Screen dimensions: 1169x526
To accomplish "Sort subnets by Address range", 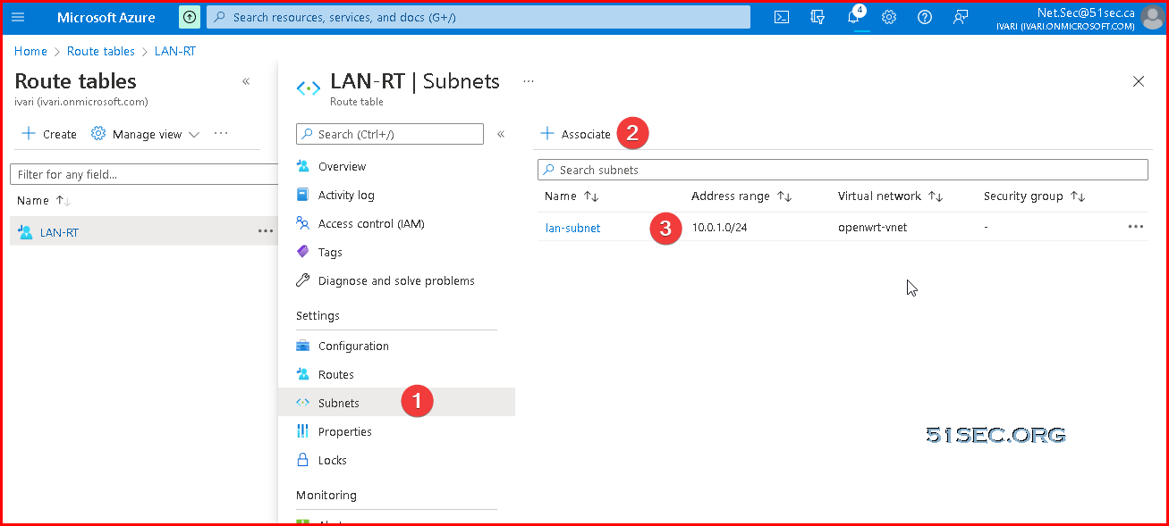I will point(741,196).
